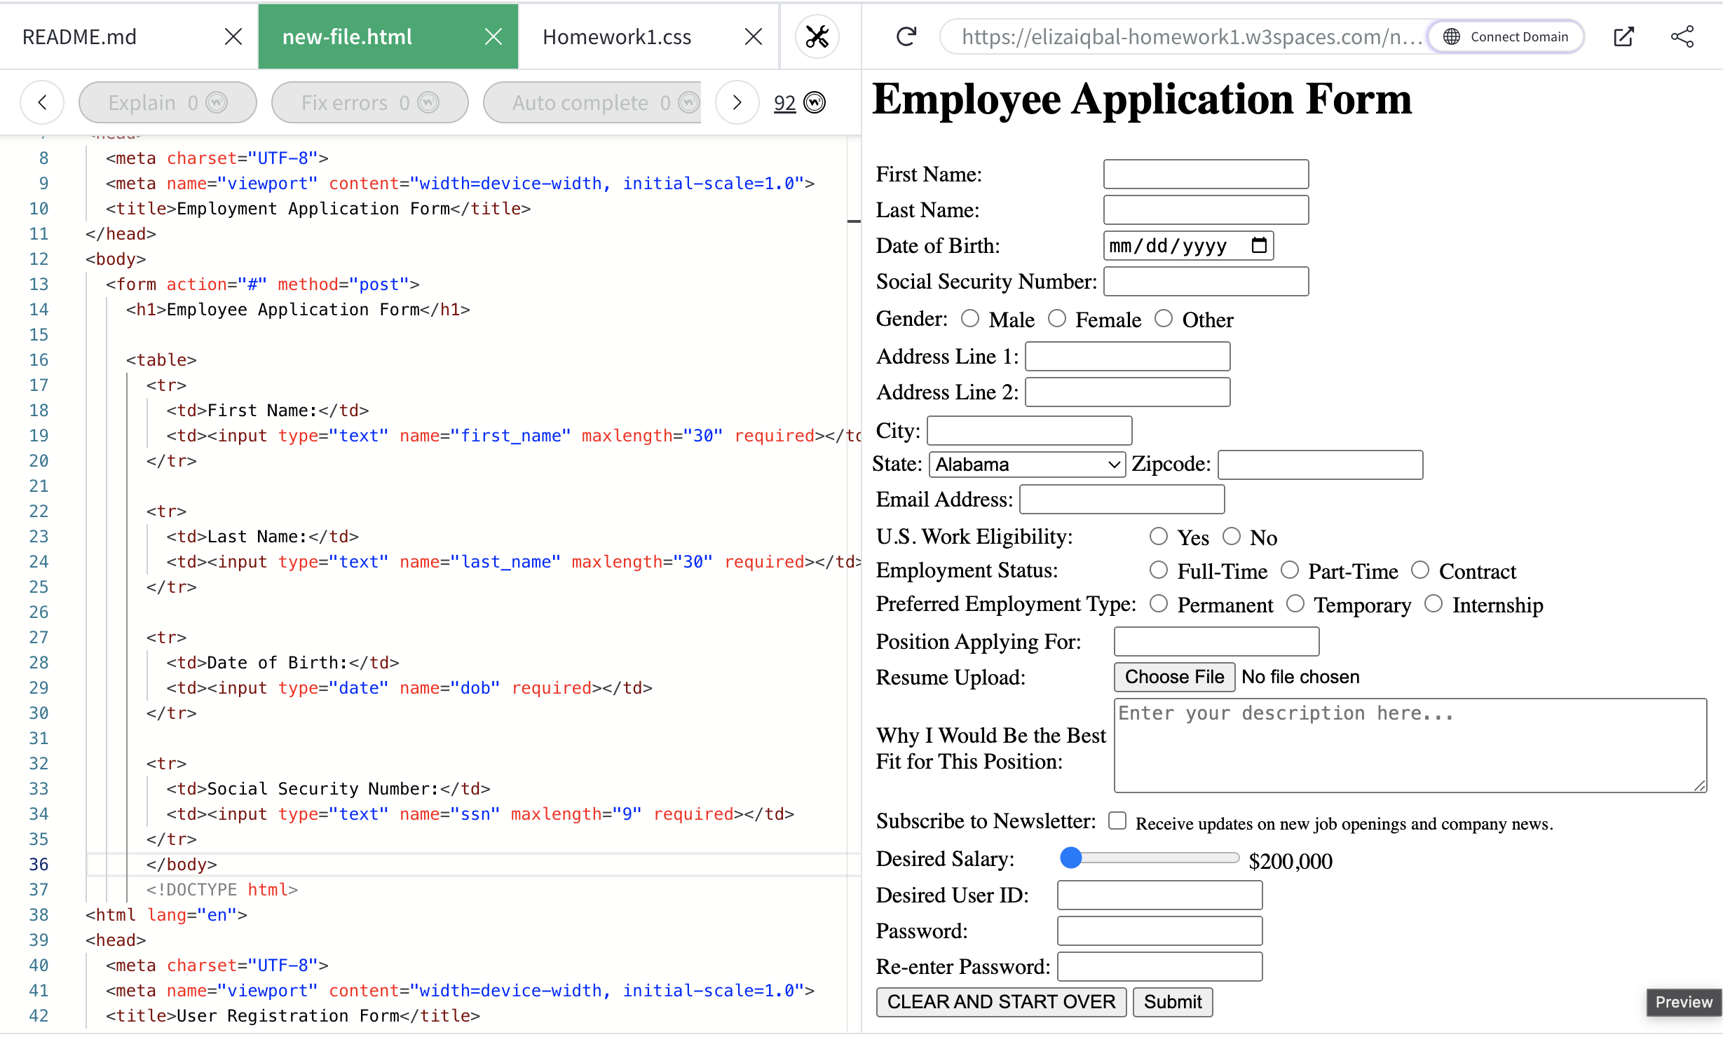Viewport: 1723px width, 1037px height.
Task: Click the Date of Birth field
Action: 1188,246
